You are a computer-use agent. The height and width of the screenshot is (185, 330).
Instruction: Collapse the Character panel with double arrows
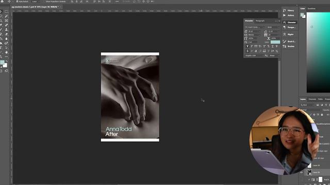click(276, 21)
